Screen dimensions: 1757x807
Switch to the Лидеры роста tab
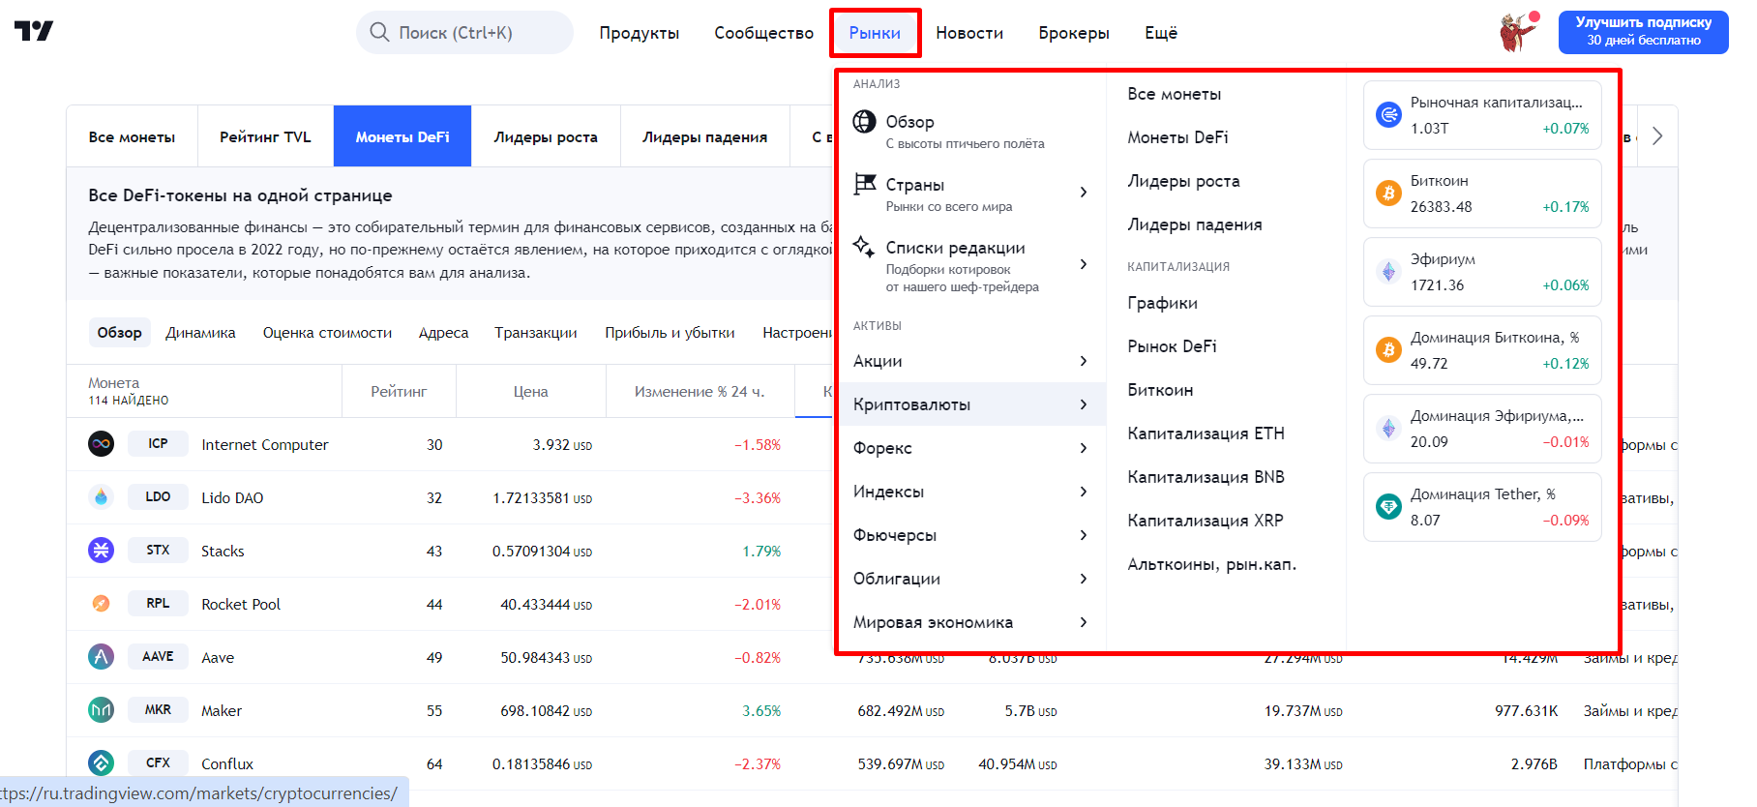click(546, 136)
